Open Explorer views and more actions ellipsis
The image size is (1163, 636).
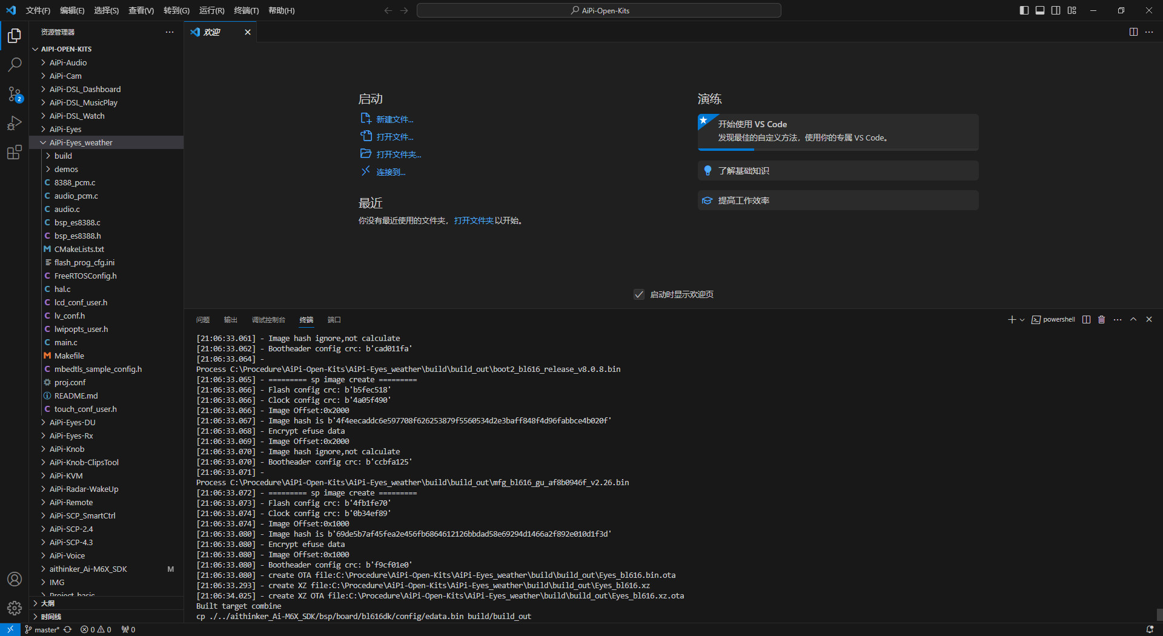pos(170,32)
